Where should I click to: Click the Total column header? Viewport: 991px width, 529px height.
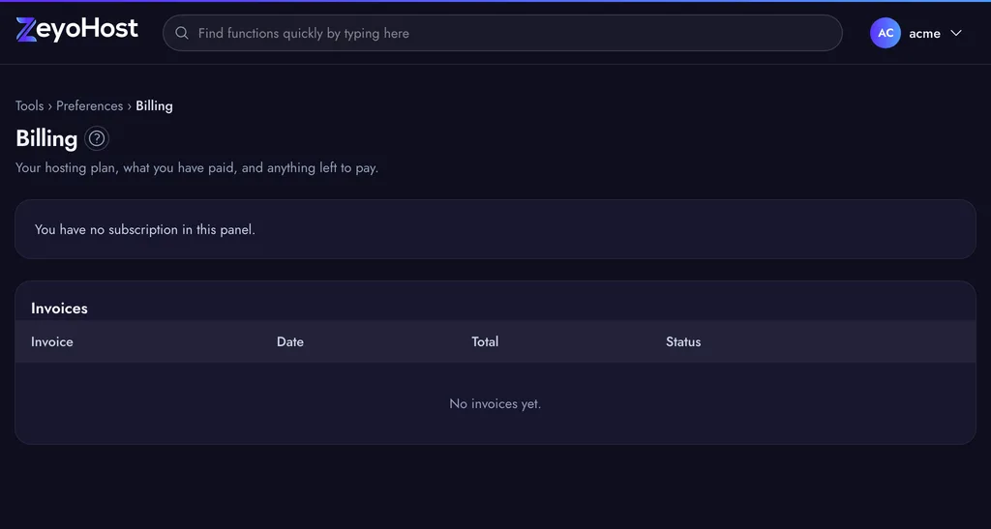coord(485,341)
